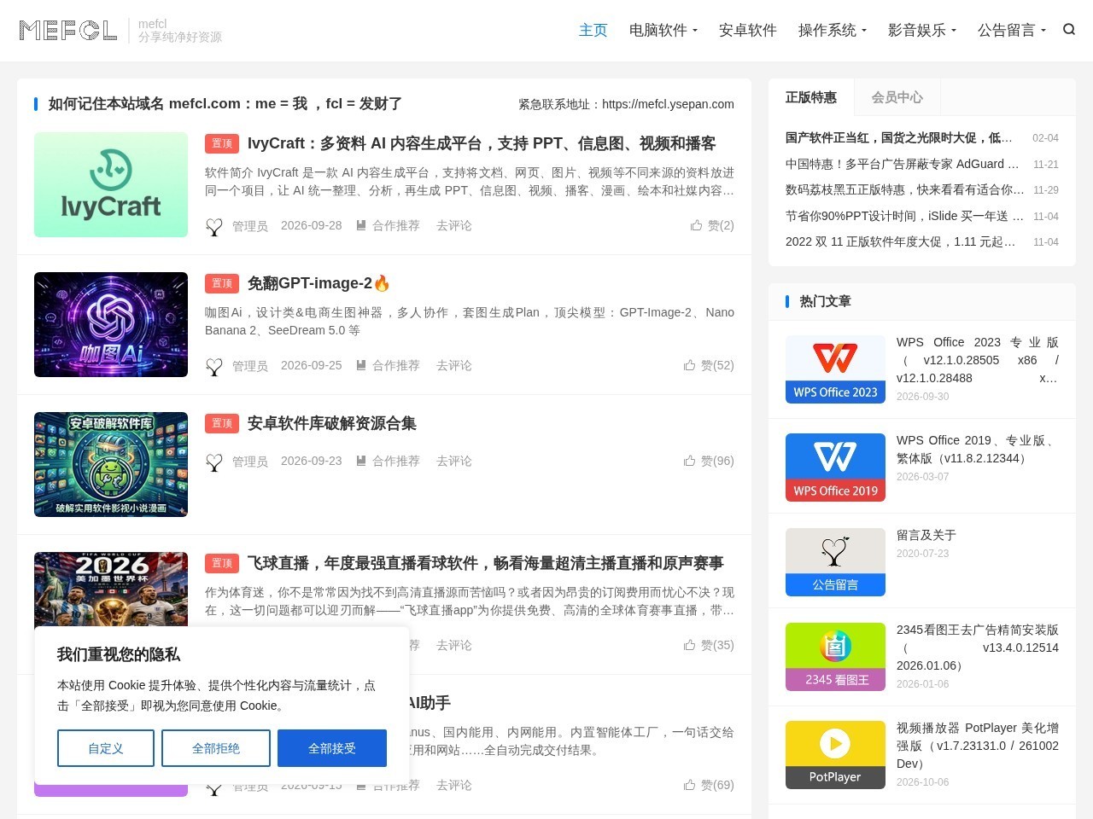Screen dimensions: 1093x819
Task: Expand the 电脑软件 menu dropdown
Action: [x=663, y=30]
